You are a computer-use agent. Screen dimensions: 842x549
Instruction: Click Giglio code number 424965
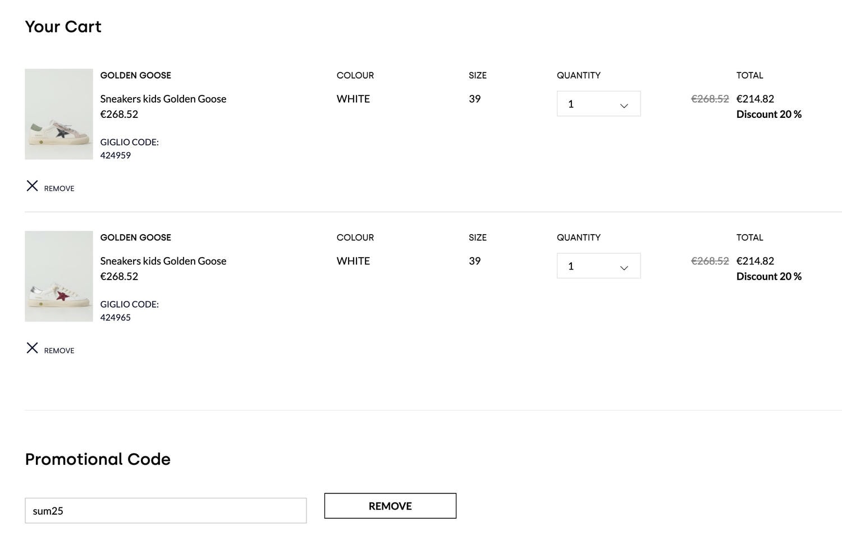click(116, 318)
